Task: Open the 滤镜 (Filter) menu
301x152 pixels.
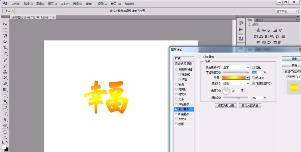Action: (90, 4)
